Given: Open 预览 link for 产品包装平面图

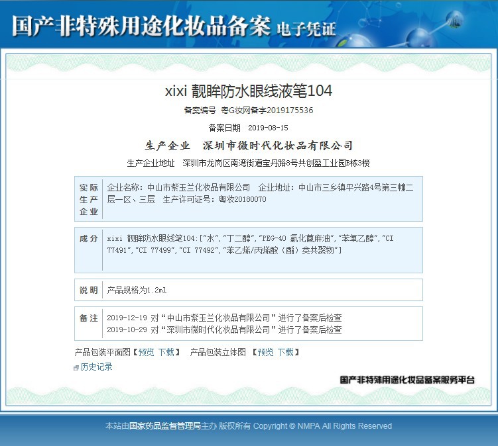Looking at the screenshot, I should click(146, 352).
